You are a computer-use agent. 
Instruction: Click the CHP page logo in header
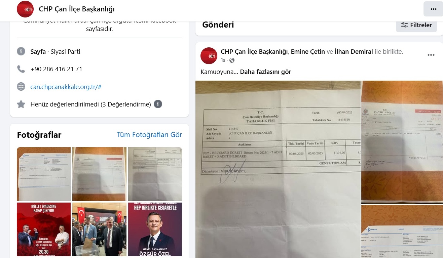point(25,9)
